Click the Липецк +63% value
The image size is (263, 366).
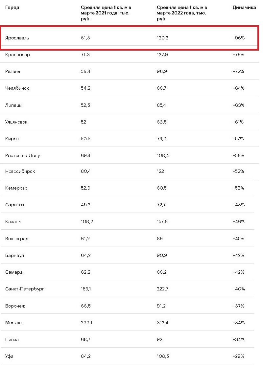coord(238,105)
